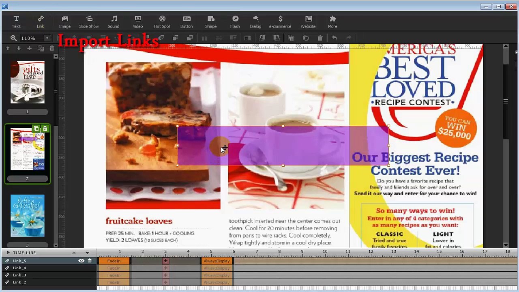Select the Link_4 timeline row
Image resolution: width=519 pixels, height=292 pixels.
49,268
